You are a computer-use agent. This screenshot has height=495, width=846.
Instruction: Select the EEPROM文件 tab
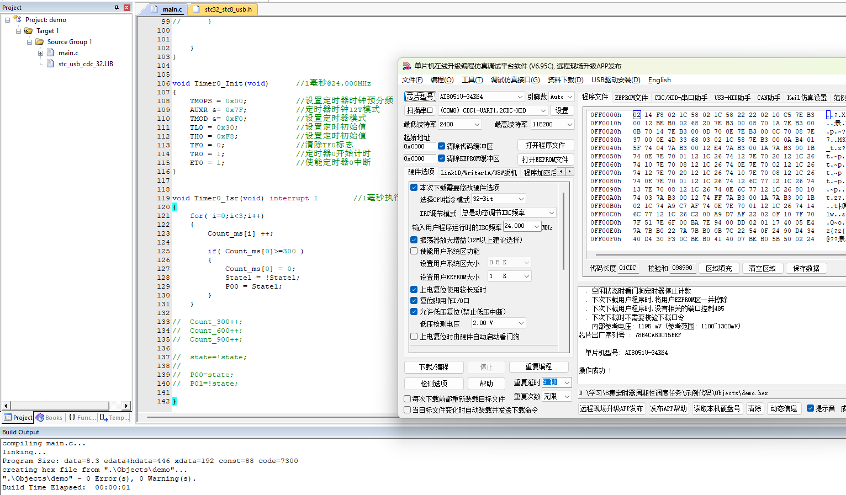tap(631, 98)
